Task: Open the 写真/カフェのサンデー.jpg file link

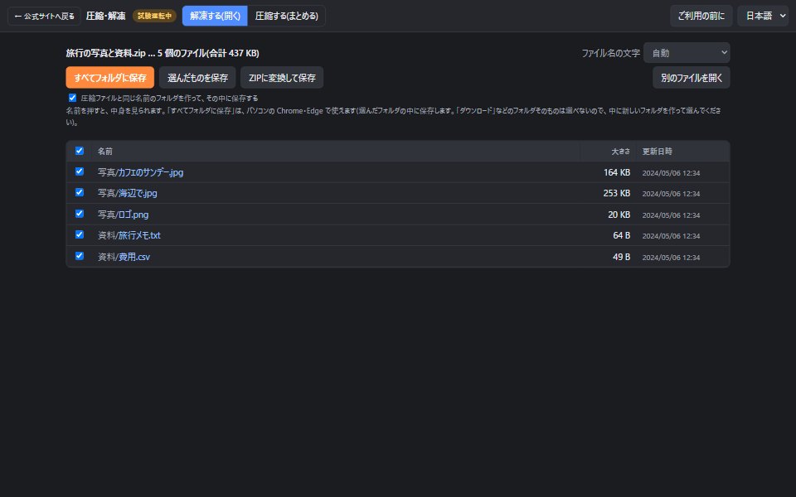Action: tap(141, 172)
